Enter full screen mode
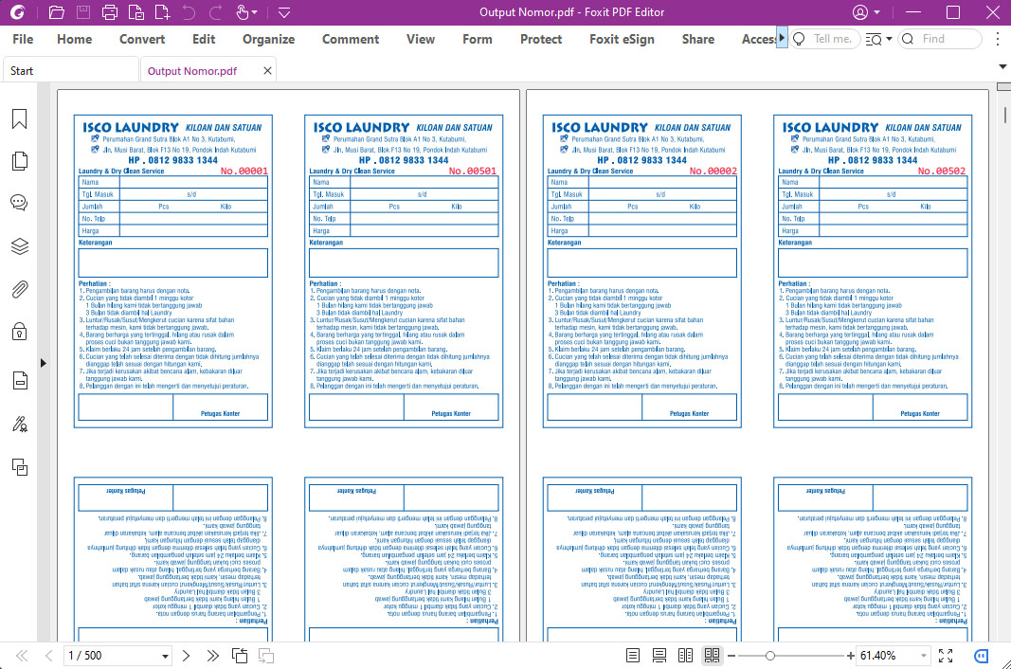 [945, 656]
